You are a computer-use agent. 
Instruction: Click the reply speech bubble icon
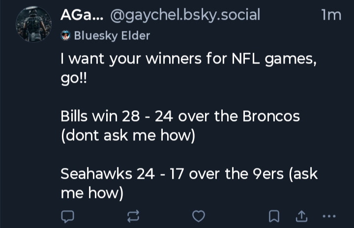pos(67,216)
